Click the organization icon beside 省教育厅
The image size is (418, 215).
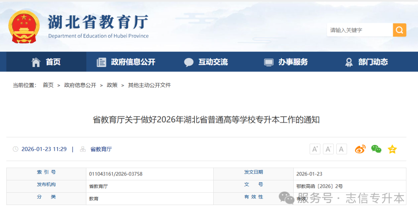(83, 149)
